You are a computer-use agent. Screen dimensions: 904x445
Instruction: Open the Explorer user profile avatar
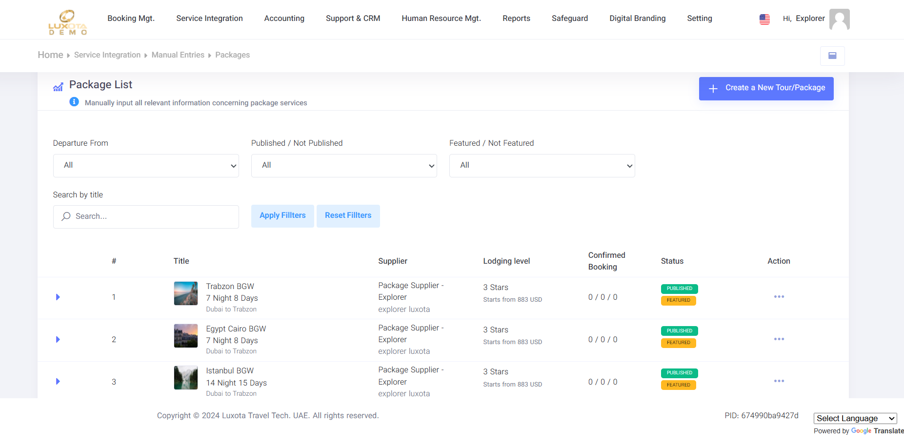(x=839, y=19)
